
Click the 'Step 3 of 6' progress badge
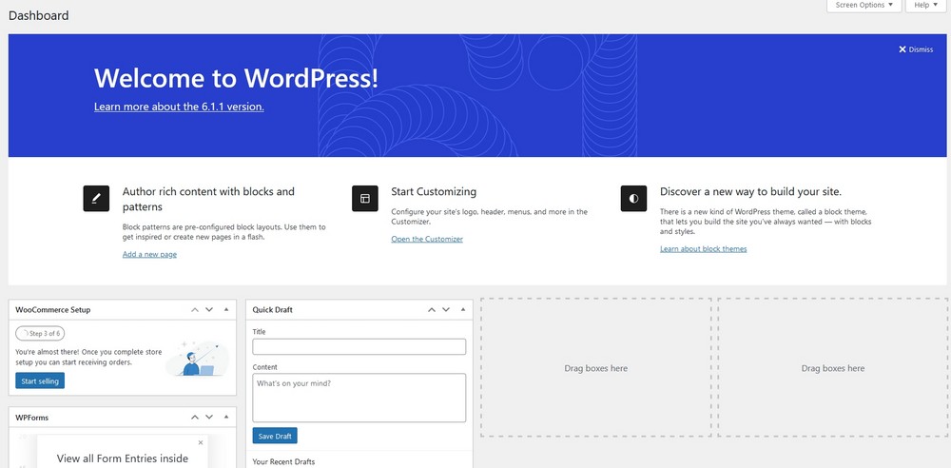40,333
